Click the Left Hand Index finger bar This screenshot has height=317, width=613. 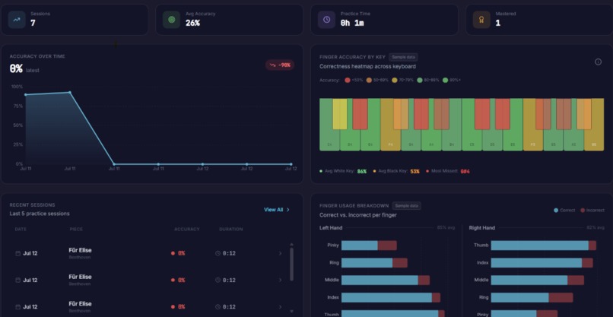point(391,297)
